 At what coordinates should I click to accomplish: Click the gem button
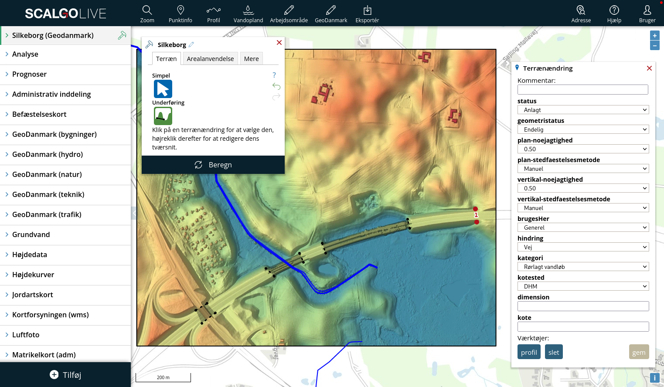click(x=639, y=352)
